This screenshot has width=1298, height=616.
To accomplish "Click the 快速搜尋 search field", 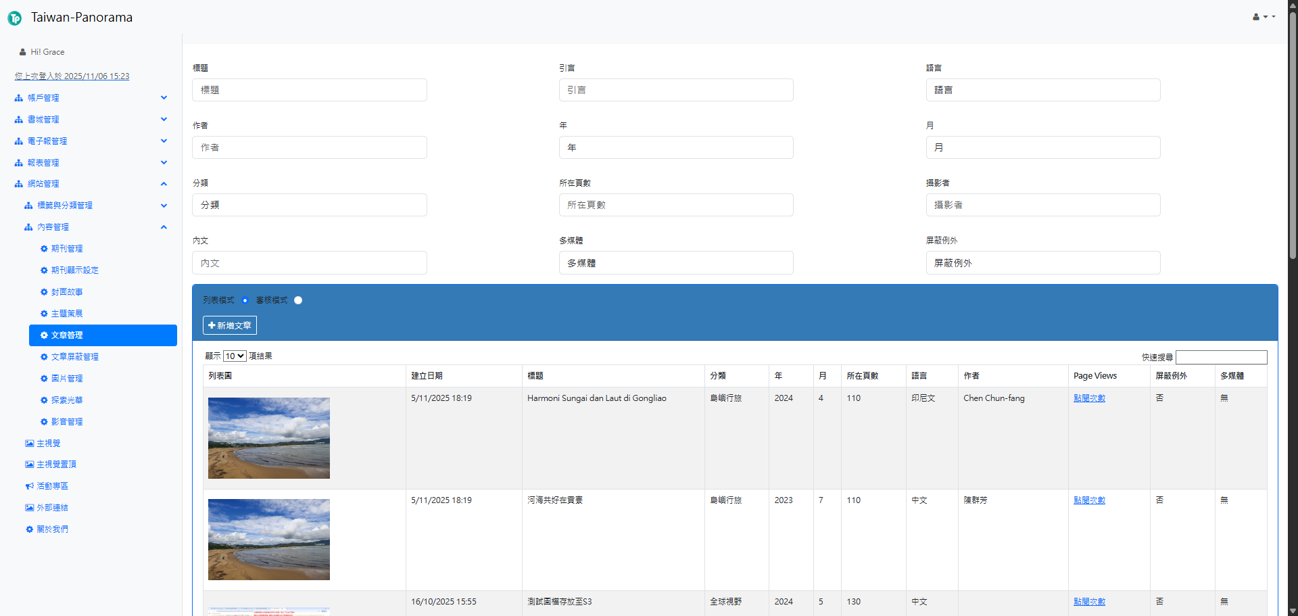I will point(1221,357).
